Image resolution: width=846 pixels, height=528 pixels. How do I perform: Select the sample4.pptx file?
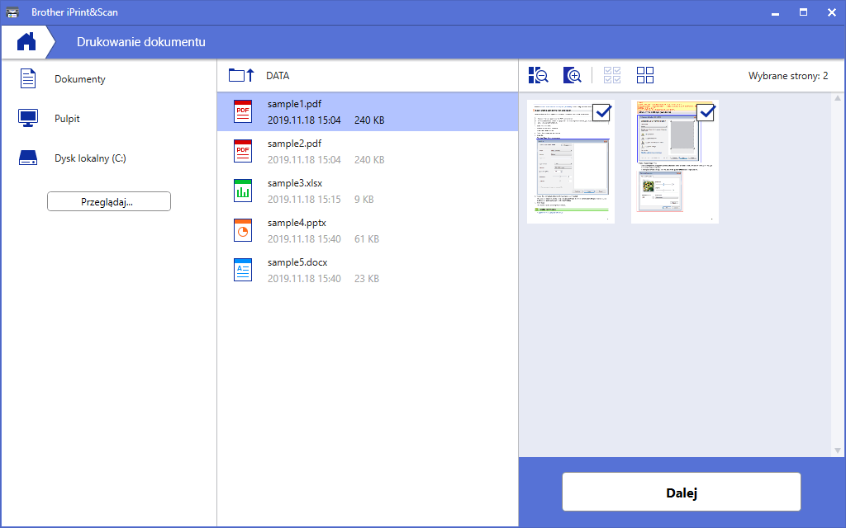[368, 231]
